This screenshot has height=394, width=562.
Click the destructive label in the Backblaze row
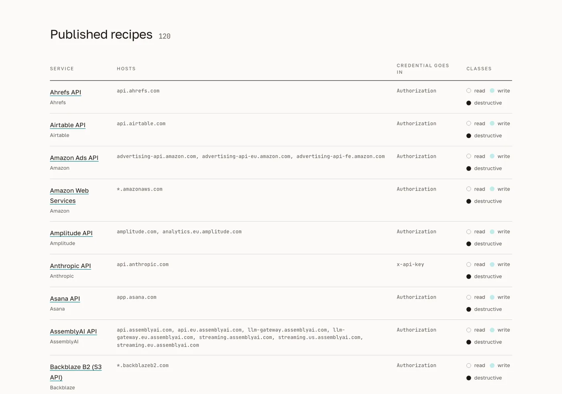(x=488, y=378)
